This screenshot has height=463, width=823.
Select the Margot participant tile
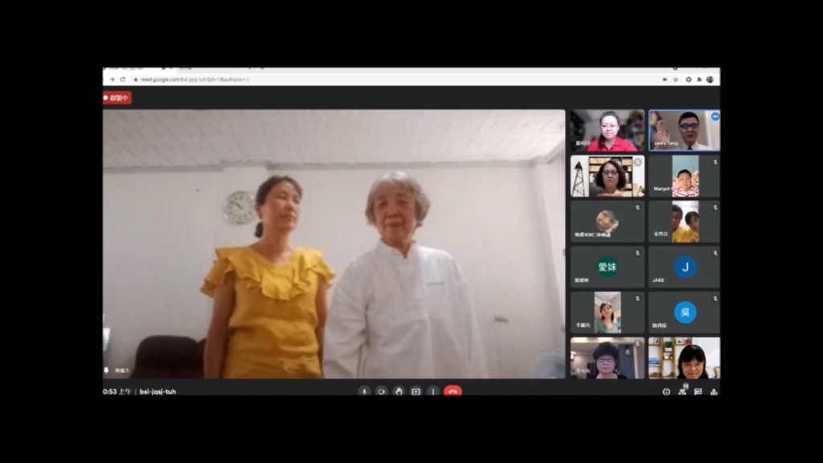pyautogui.click(x=685, y=176)
